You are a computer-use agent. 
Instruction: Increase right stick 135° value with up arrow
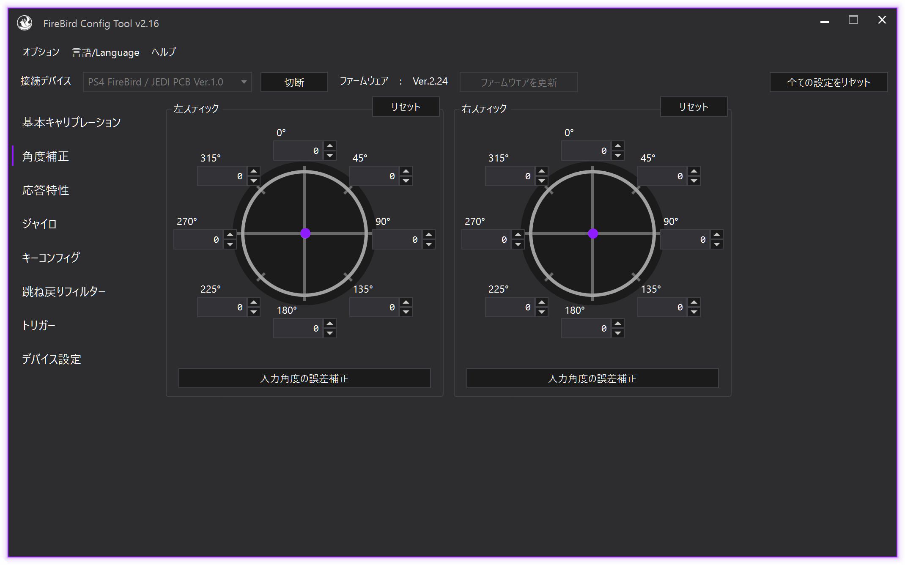[x=694, y=302]
